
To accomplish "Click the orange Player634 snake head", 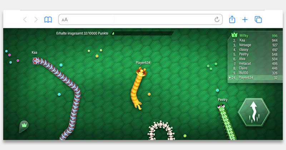I will (141, 72).
